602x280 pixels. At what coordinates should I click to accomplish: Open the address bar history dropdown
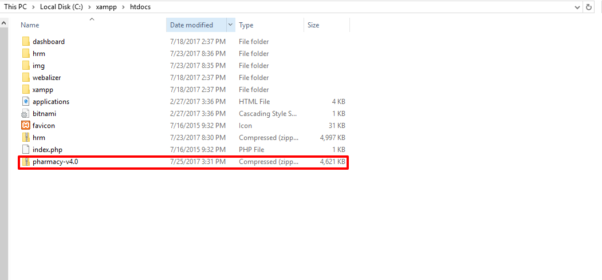pos(577,7)
